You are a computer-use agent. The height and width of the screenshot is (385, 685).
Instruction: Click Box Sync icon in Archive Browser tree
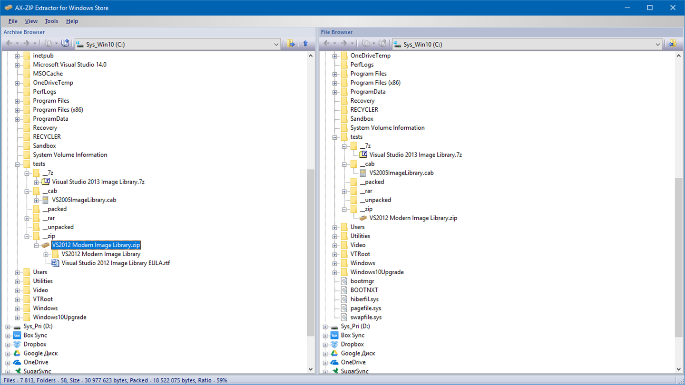(x=17, y=335)
